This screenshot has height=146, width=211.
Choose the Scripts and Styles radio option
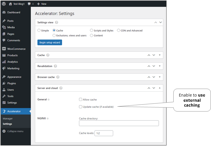[91, 30]
